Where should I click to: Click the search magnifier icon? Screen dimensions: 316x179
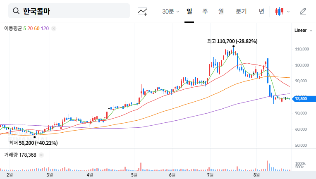(x=16, y=11)
